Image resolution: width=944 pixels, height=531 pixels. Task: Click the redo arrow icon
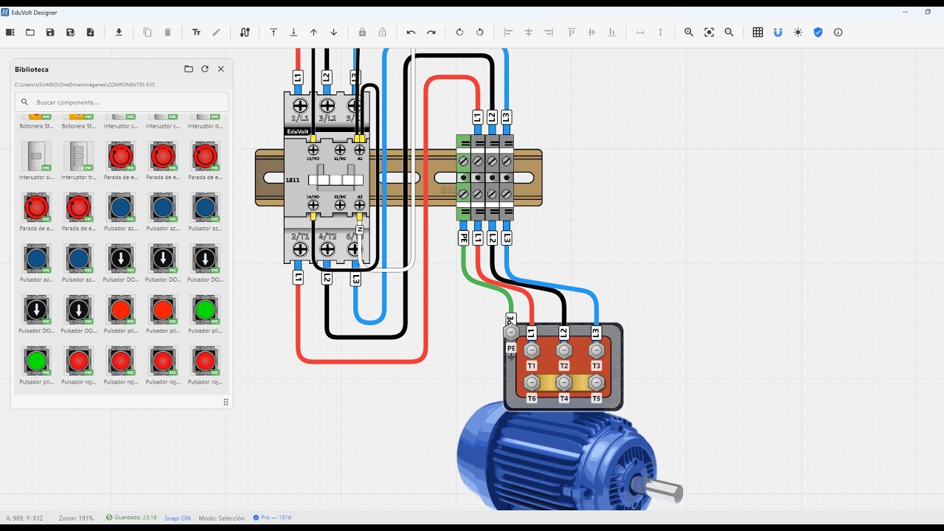click(x=431, y=32)
